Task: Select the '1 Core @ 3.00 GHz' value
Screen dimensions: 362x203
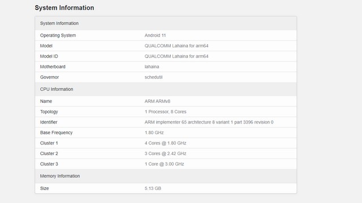Action: point(164,164)
